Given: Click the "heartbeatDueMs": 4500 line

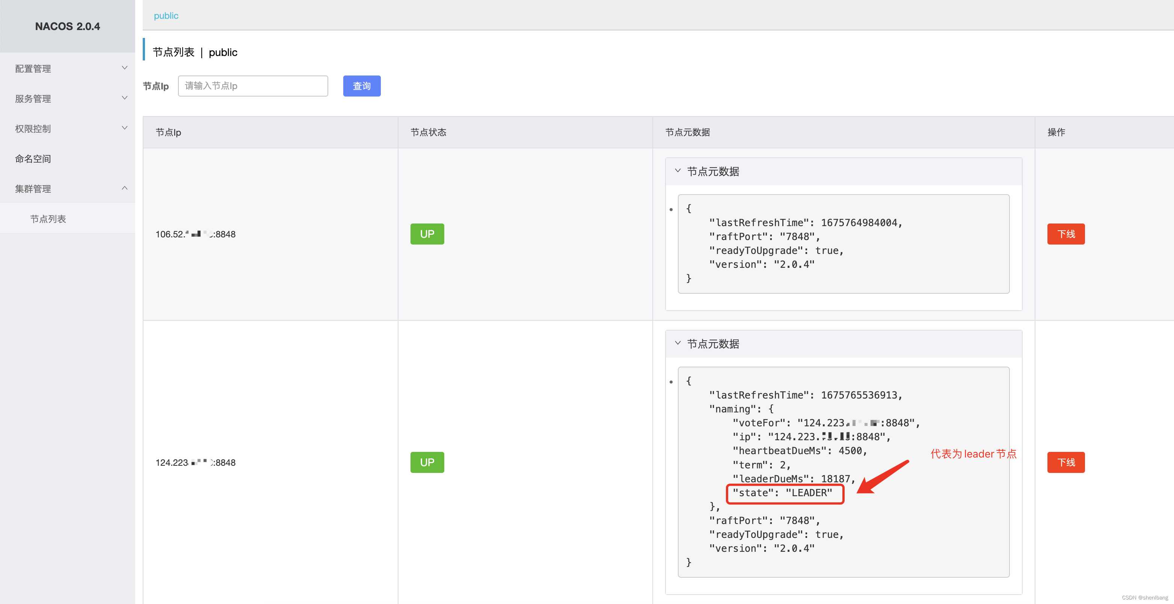Looking at the screenshot, I should tap(800, 451).
